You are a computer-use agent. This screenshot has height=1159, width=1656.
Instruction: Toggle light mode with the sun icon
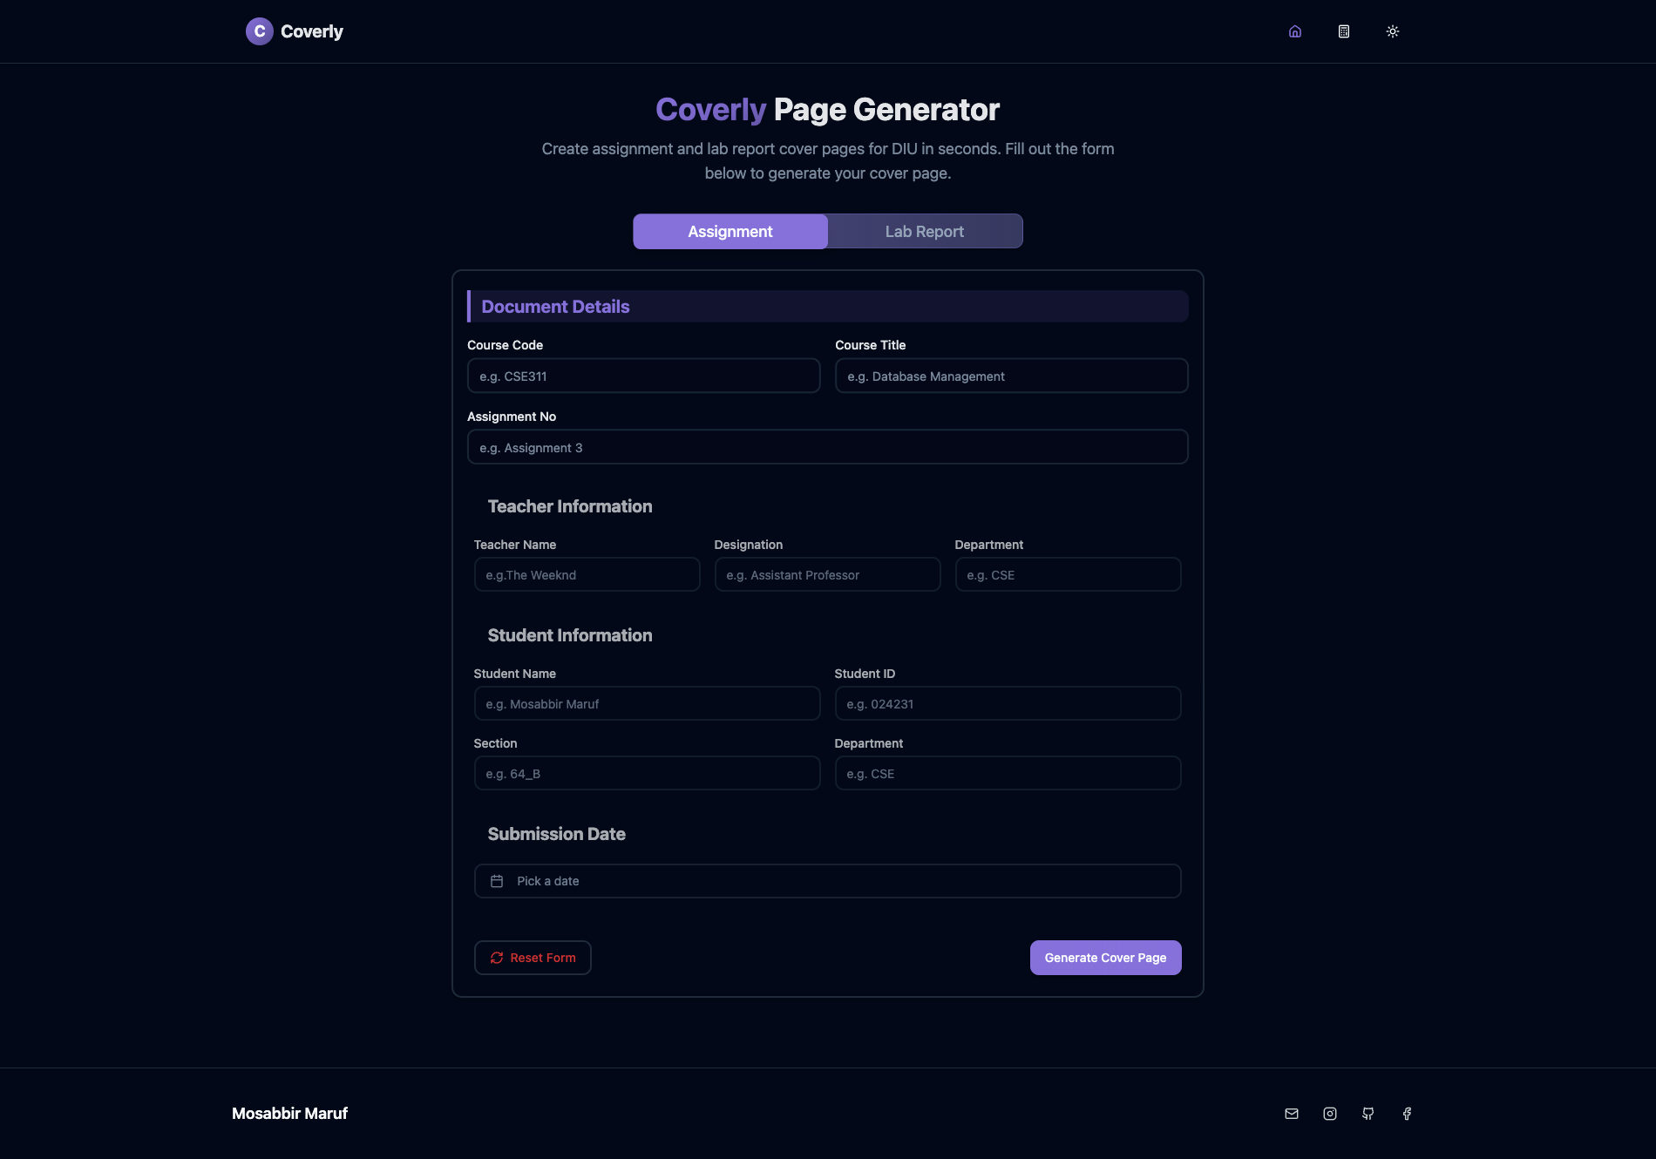(1392, 30)
